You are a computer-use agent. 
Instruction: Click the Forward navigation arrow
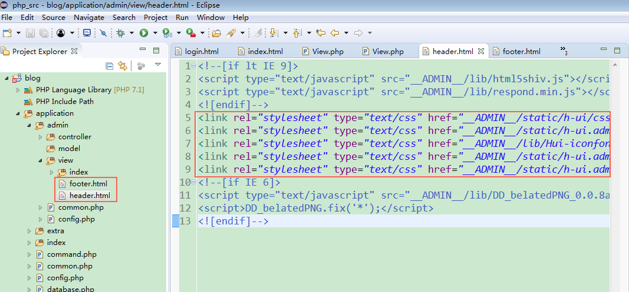358,33
